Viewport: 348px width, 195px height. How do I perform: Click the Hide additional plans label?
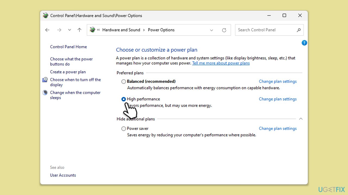136,119
